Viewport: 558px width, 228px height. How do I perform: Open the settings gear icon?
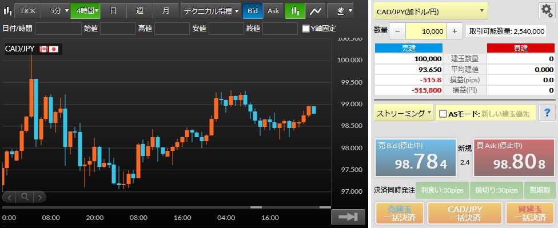click(547, 11)
